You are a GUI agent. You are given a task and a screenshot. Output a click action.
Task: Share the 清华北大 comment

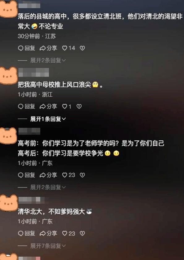(48, 233)
